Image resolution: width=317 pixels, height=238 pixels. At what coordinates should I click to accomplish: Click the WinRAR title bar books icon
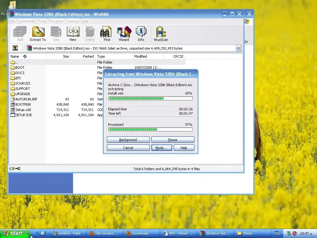point(11,14)
